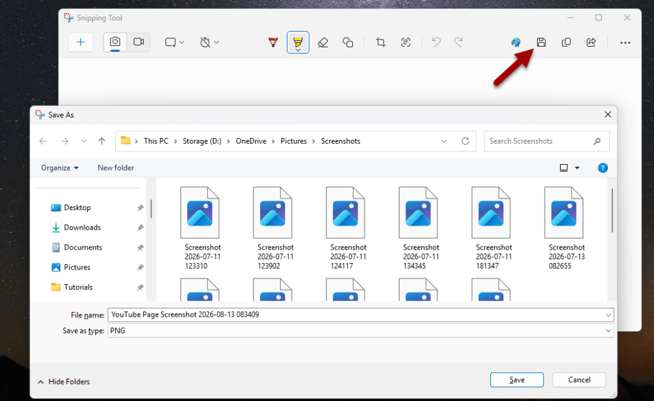Change the view layout icon
This screenshot has width=654, height=401.
pyautogui.click(x=563, y=168)
